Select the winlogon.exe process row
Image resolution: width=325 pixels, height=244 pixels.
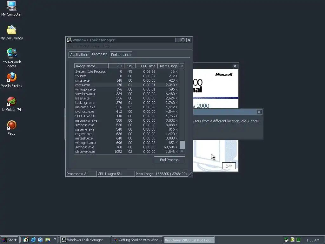point(127,89)
